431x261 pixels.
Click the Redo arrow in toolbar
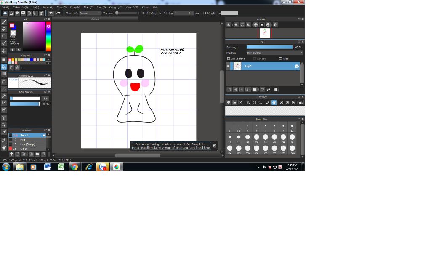point(59,13)
